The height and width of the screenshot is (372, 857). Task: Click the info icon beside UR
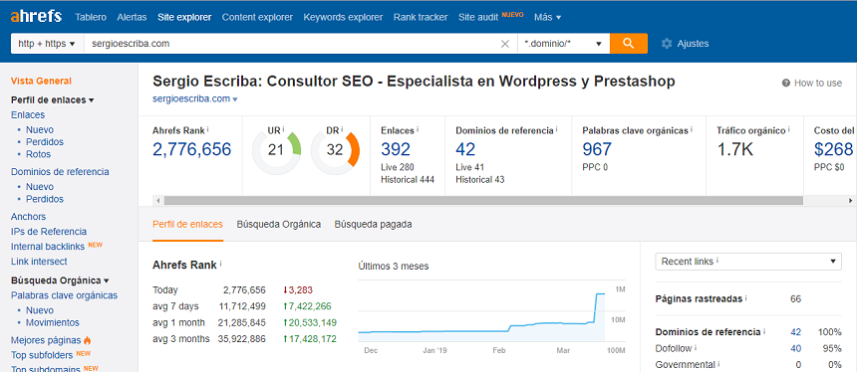[284, 129]
